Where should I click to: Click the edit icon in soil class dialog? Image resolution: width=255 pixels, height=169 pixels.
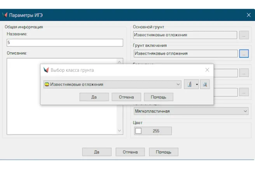[x=189, y=84]
